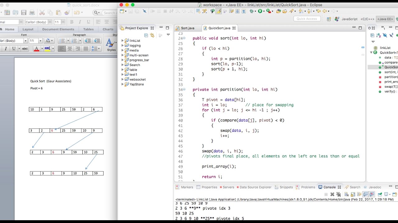Switch to the Sort.java editor tab
This screenshot has height=223, width=398.
coord(187,28)
